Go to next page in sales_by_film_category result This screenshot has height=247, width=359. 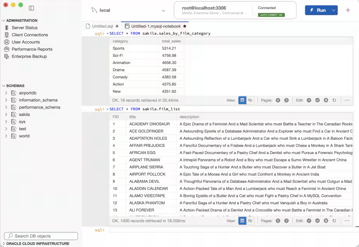click(x=286, y=100)
